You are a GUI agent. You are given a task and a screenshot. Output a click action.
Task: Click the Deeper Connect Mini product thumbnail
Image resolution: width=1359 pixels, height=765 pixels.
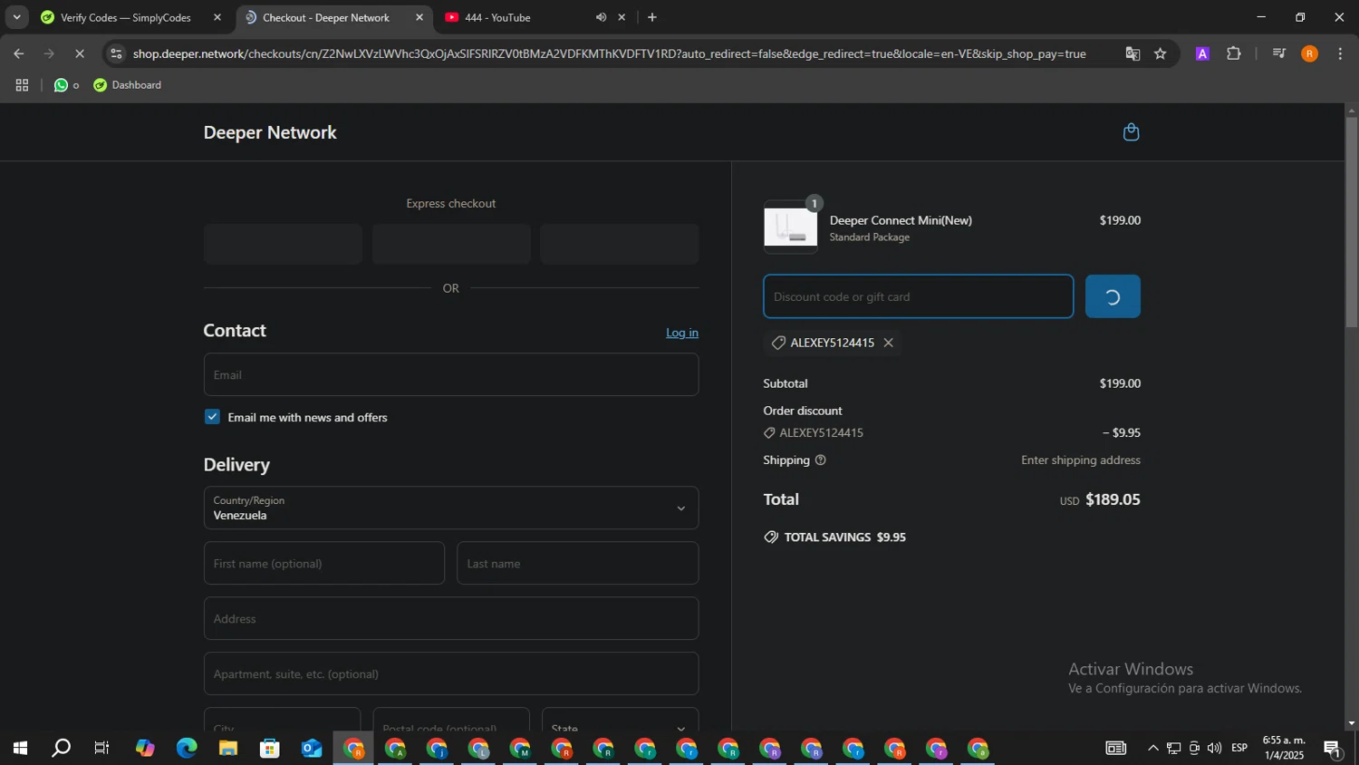click(x=790, y=228)
